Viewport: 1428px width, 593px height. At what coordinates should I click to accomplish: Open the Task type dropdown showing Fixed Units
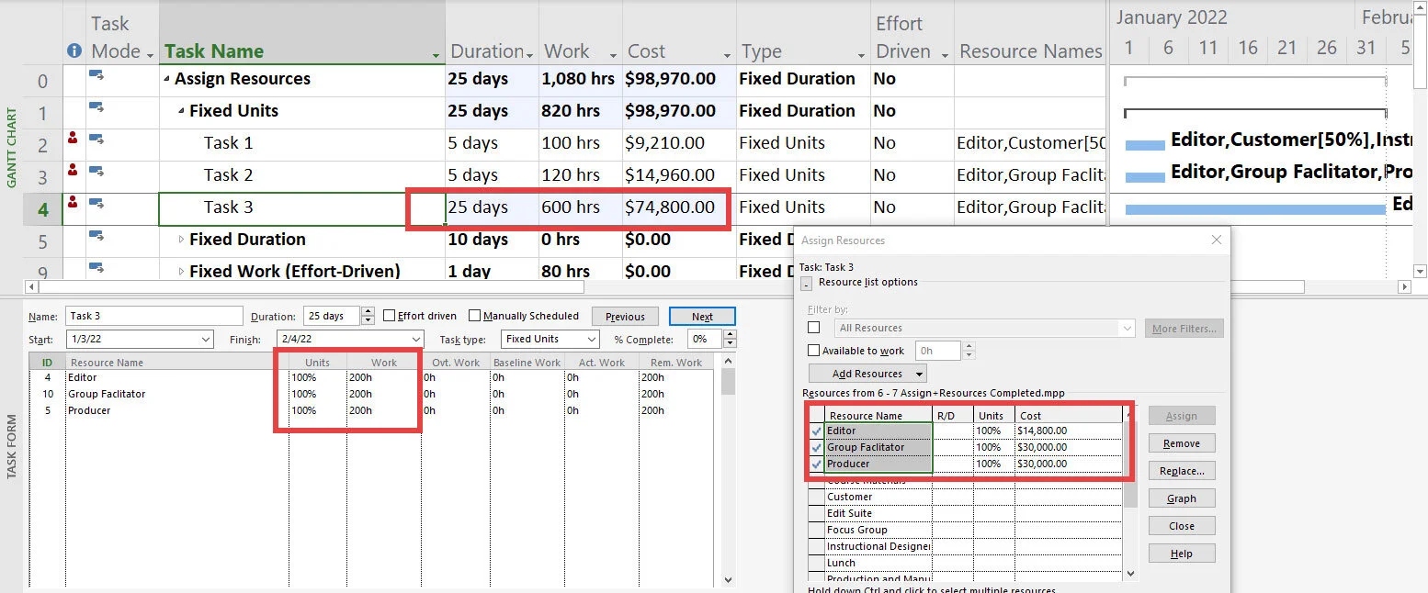(591, 340)
